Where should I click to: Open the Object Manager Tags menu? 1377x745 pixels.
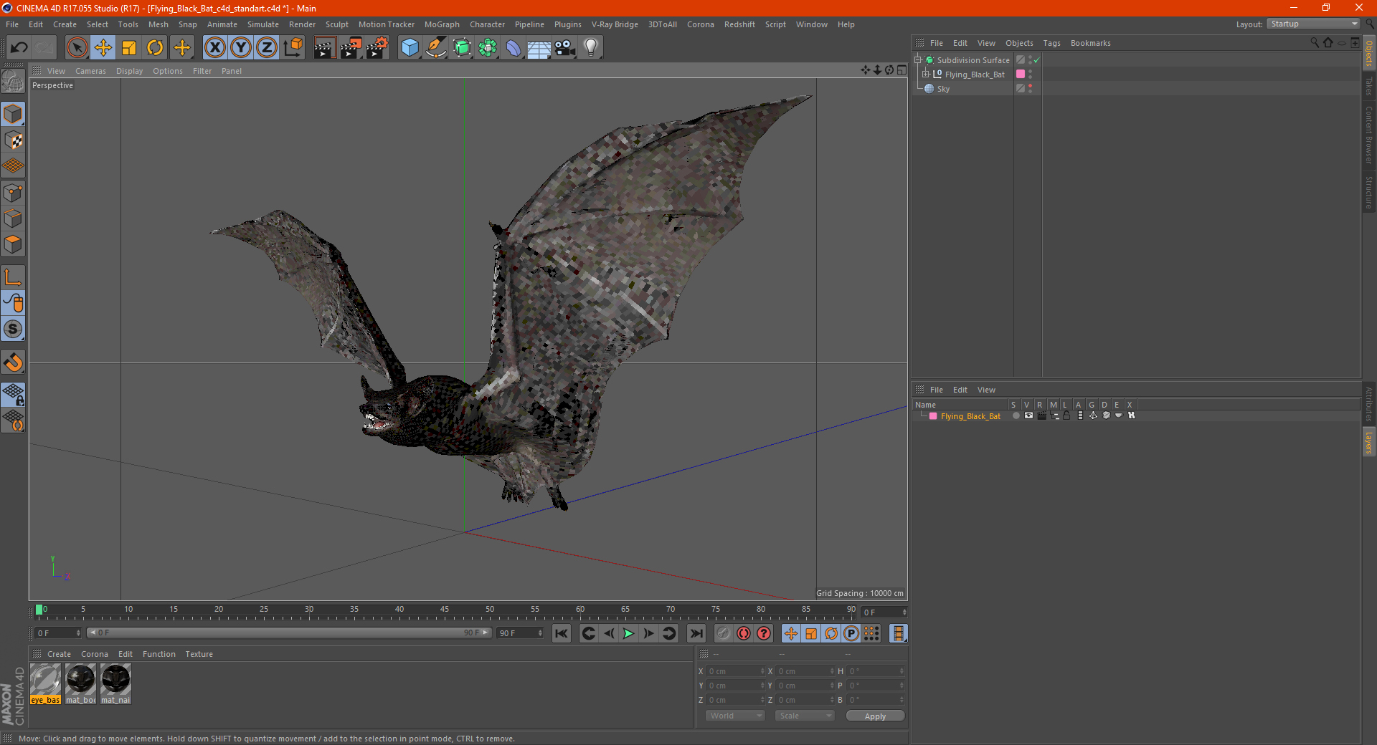click(x=1051, y=43)
